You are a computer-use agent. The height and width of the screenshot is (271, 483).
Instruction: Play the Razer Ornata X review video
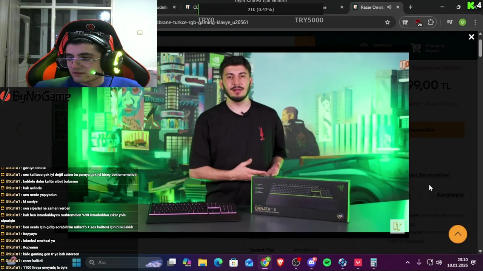pyautogui.click(x=238, y=142)
